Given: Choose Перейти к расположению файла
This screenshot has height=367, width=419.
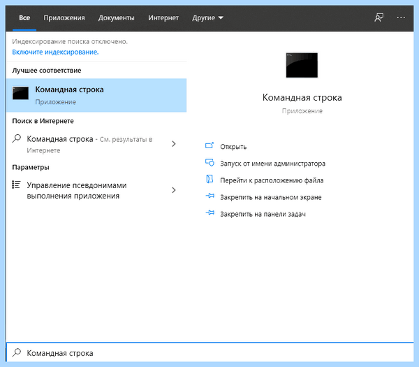Looking at the screenshot, I should tap(272, 180).
